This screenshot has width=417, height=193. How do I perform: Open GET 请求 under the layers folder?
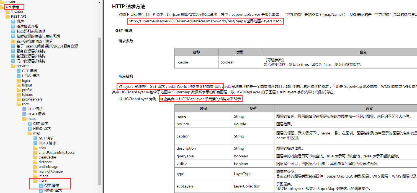point(52,186)
